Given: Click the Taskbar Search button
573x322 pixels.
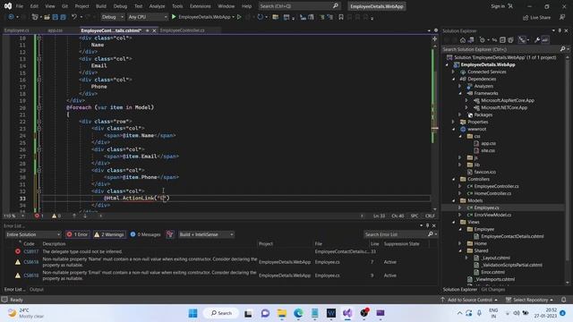Looking at the screenshot, I should tap(221, 313).
